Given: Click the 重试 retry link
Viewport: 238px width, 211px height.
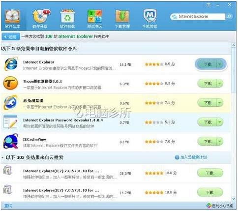Looking at the screenshot, I should click(8, 206).
